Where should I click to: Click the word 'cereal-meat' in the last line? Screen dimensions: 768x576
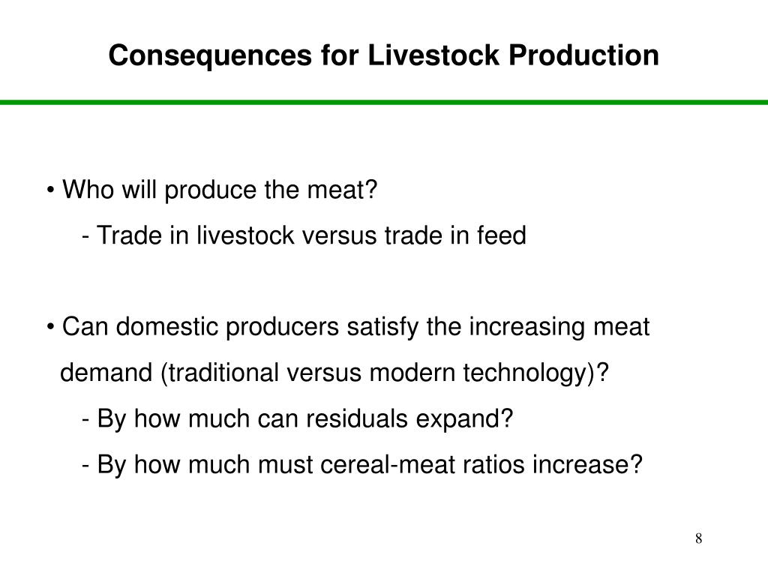click(x=388, y=464)
